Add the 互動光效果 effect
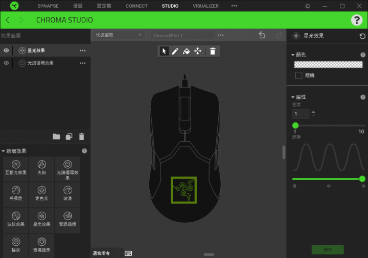The width and height of the screenshot is (368, 258). pyautogui.click(x=16, y=169)
